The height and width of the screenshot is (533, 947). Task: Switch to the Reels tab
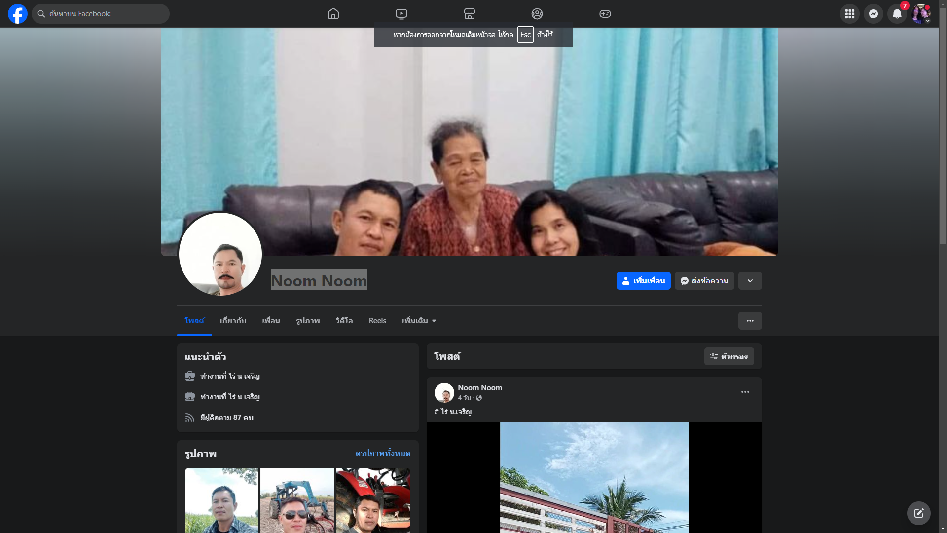point(377,321)
